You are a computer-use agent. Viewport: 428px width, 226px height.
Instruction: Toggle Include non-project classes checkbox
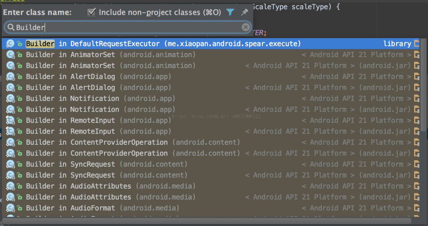pyautogui.click(x=91, y=12)
